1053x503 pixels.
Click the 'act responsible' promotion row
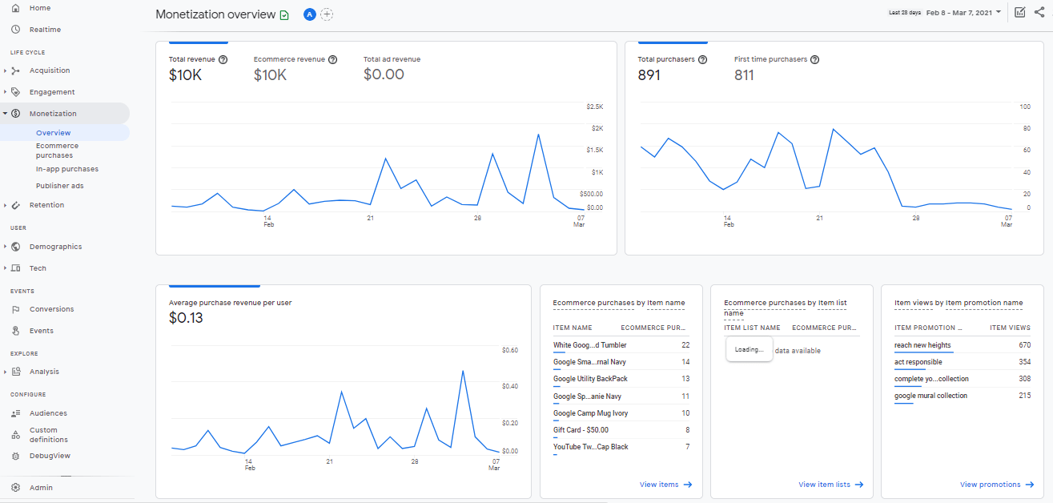click(x=963, y=362)
